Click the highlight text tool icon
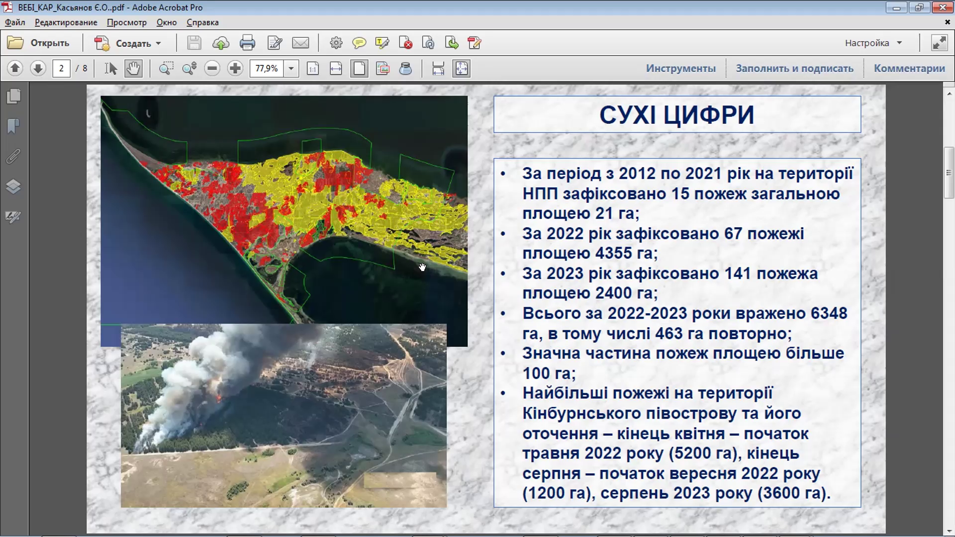Viewport: 955px width, 537px height. (382, 43)
